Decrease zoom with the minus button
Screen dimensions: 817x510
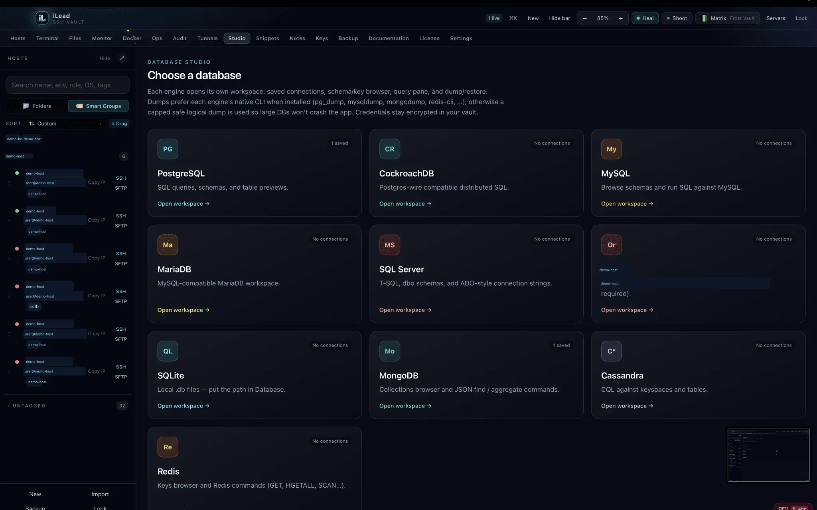pos(585,18)
